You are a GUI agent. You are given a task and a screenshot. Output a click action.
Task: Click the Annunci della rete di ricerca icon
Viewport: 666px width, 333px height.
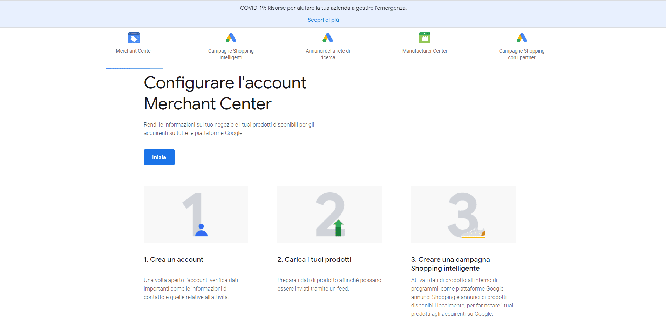click(x=328, y=38)
